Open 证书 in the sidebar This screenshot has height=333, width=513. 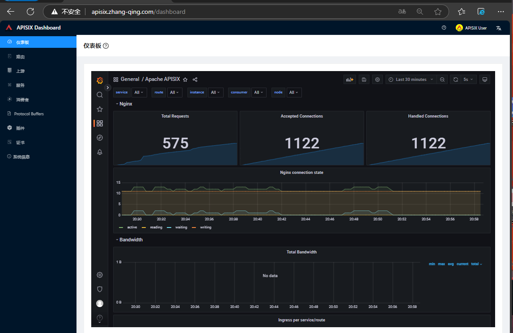click(38, 142)
